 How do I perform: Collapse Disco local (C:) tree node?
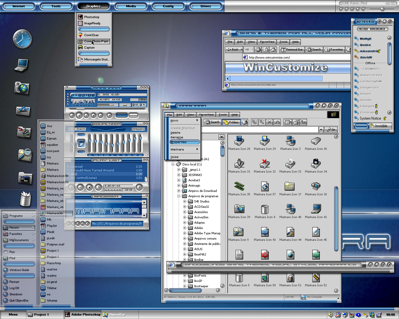173,164
